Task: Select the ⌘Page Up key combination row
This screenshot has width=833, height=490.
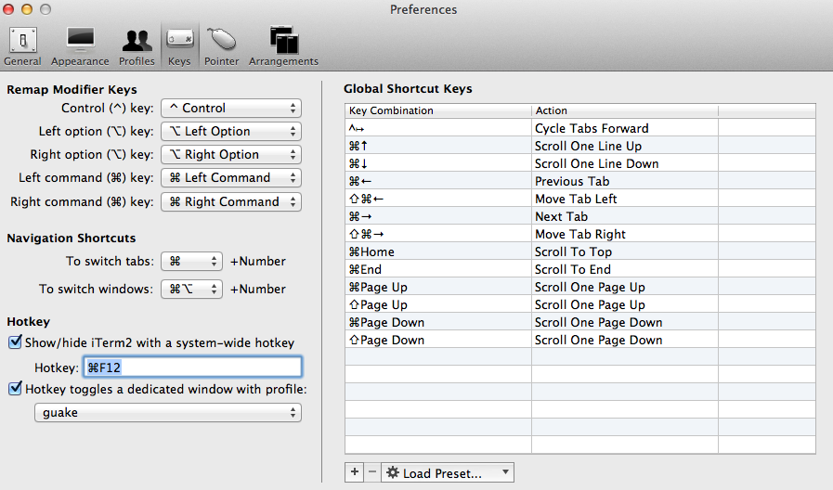Action: 580,287
